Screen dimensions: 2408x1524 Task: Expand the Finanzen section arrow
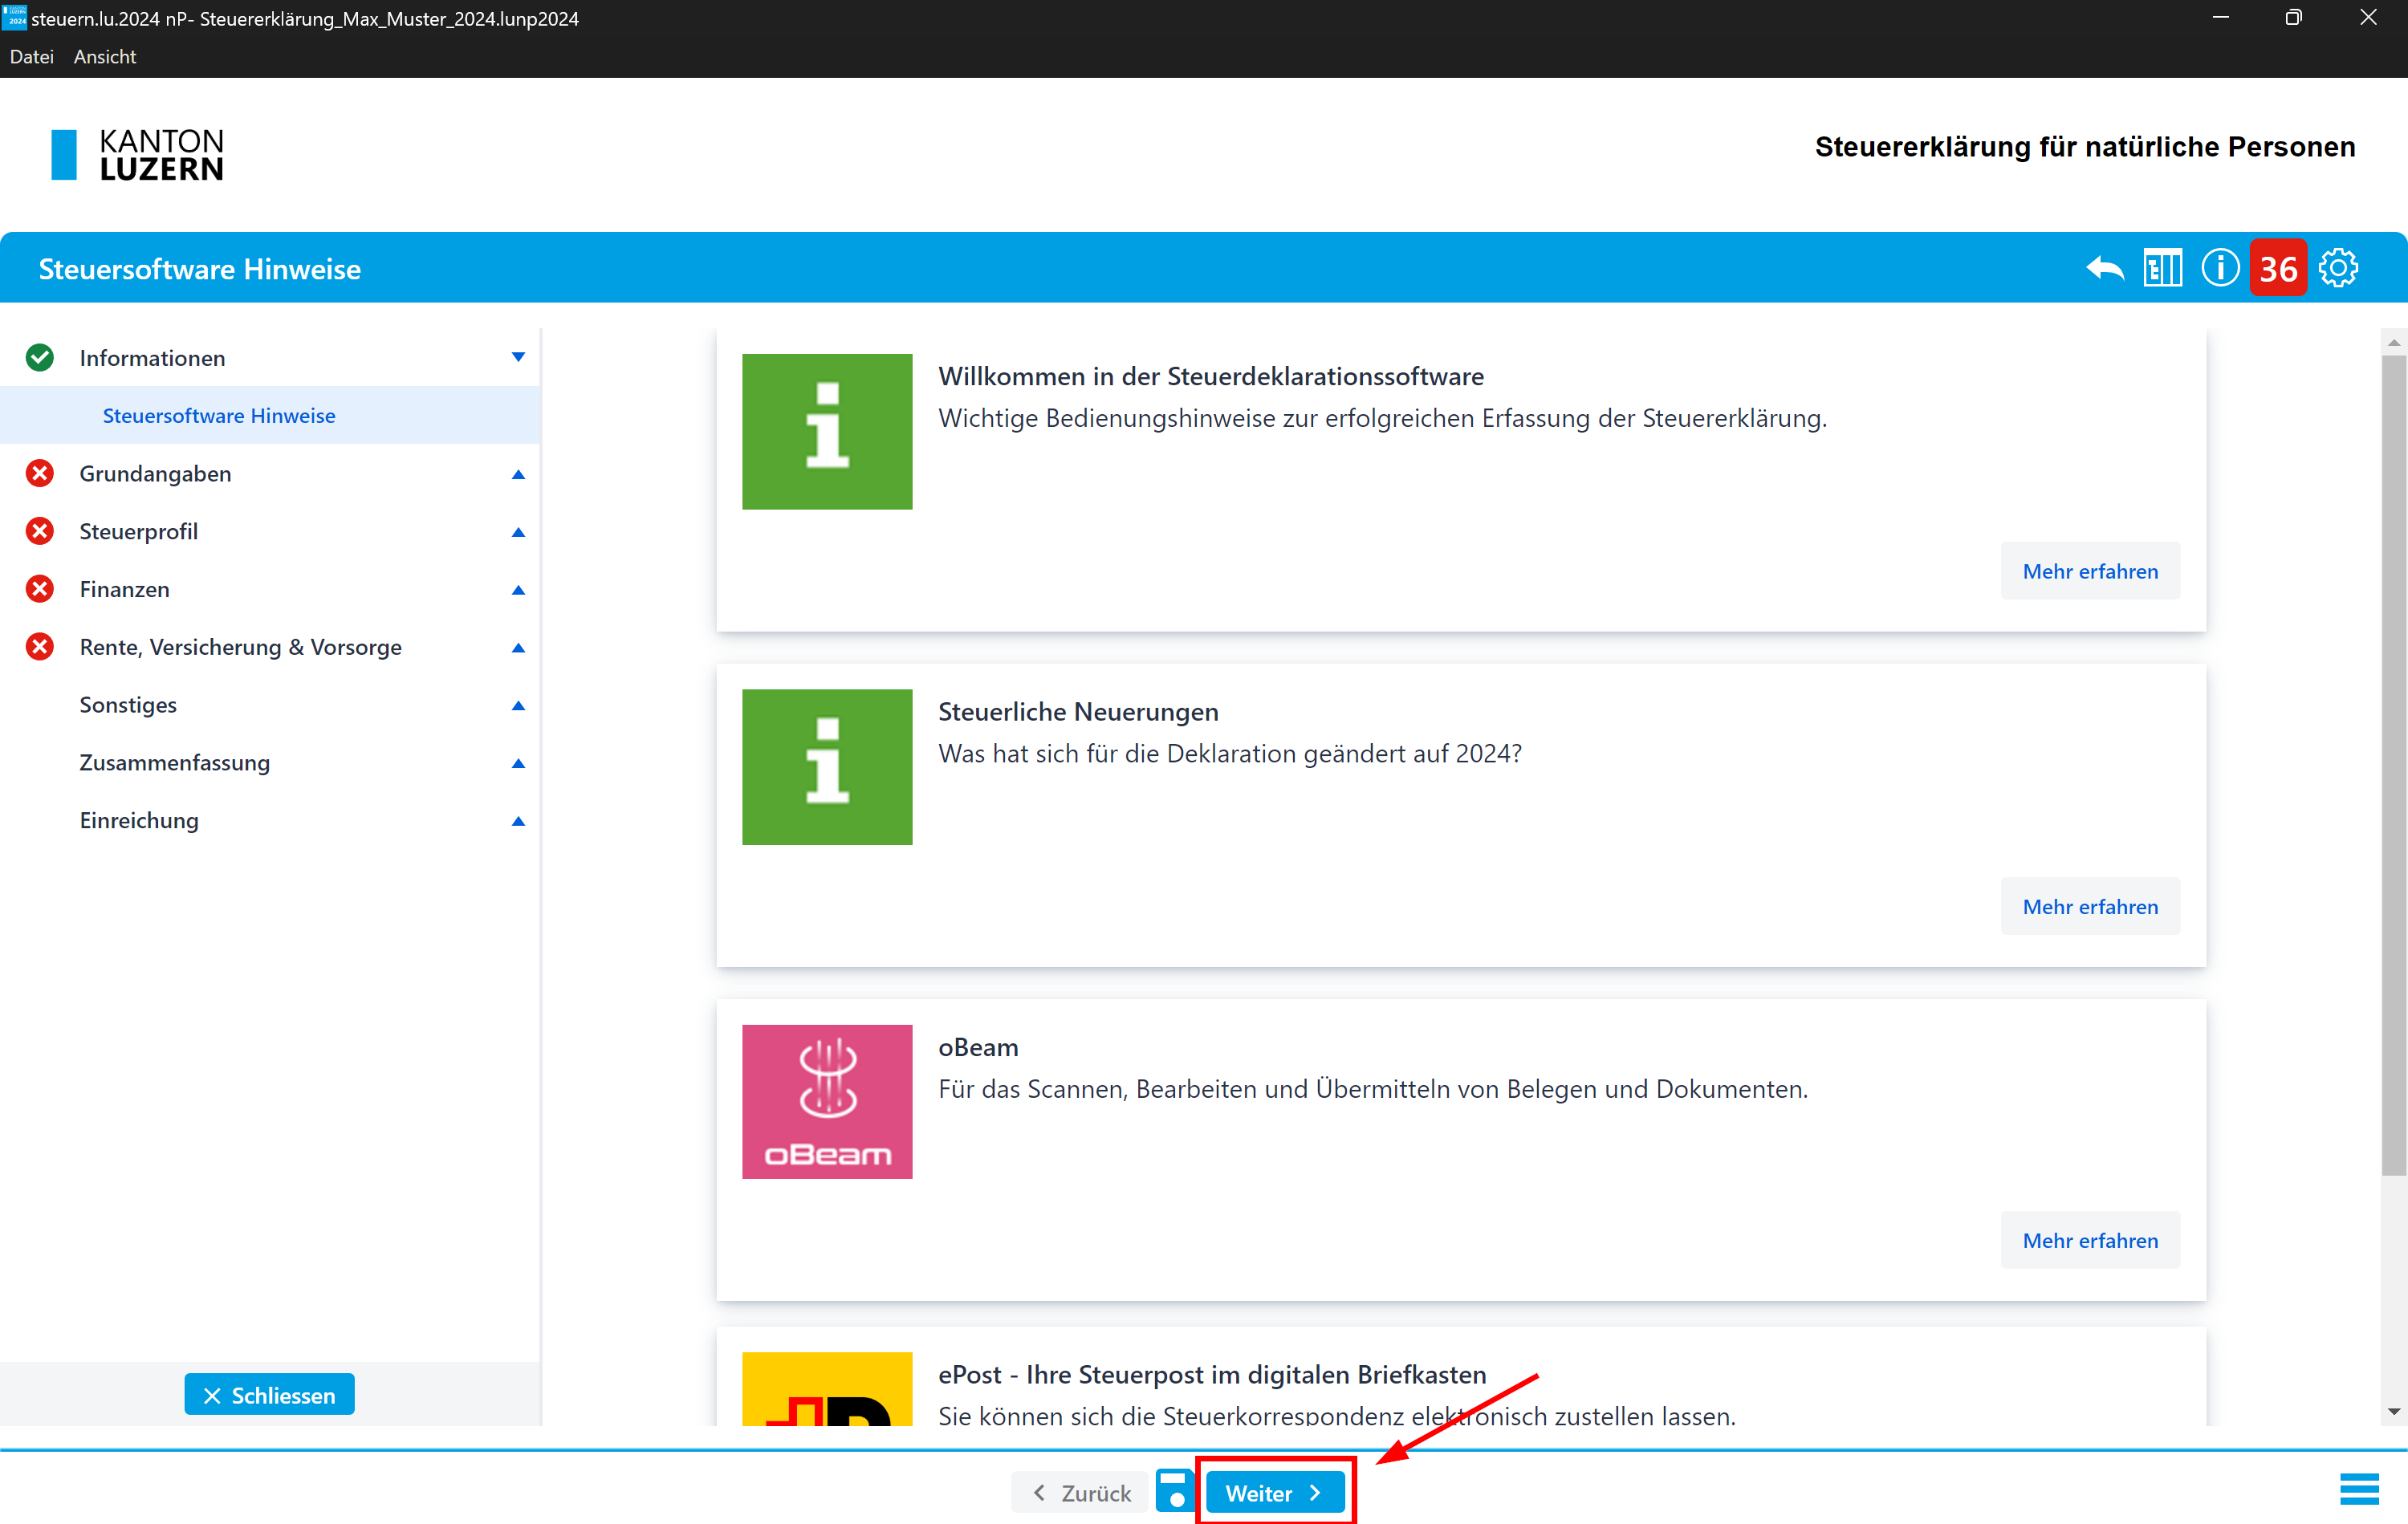click(518, 590)
